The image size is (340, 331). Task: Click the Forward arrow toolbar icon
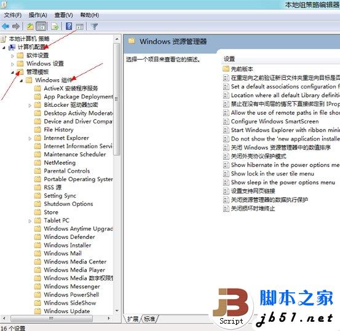coord(16,26)
